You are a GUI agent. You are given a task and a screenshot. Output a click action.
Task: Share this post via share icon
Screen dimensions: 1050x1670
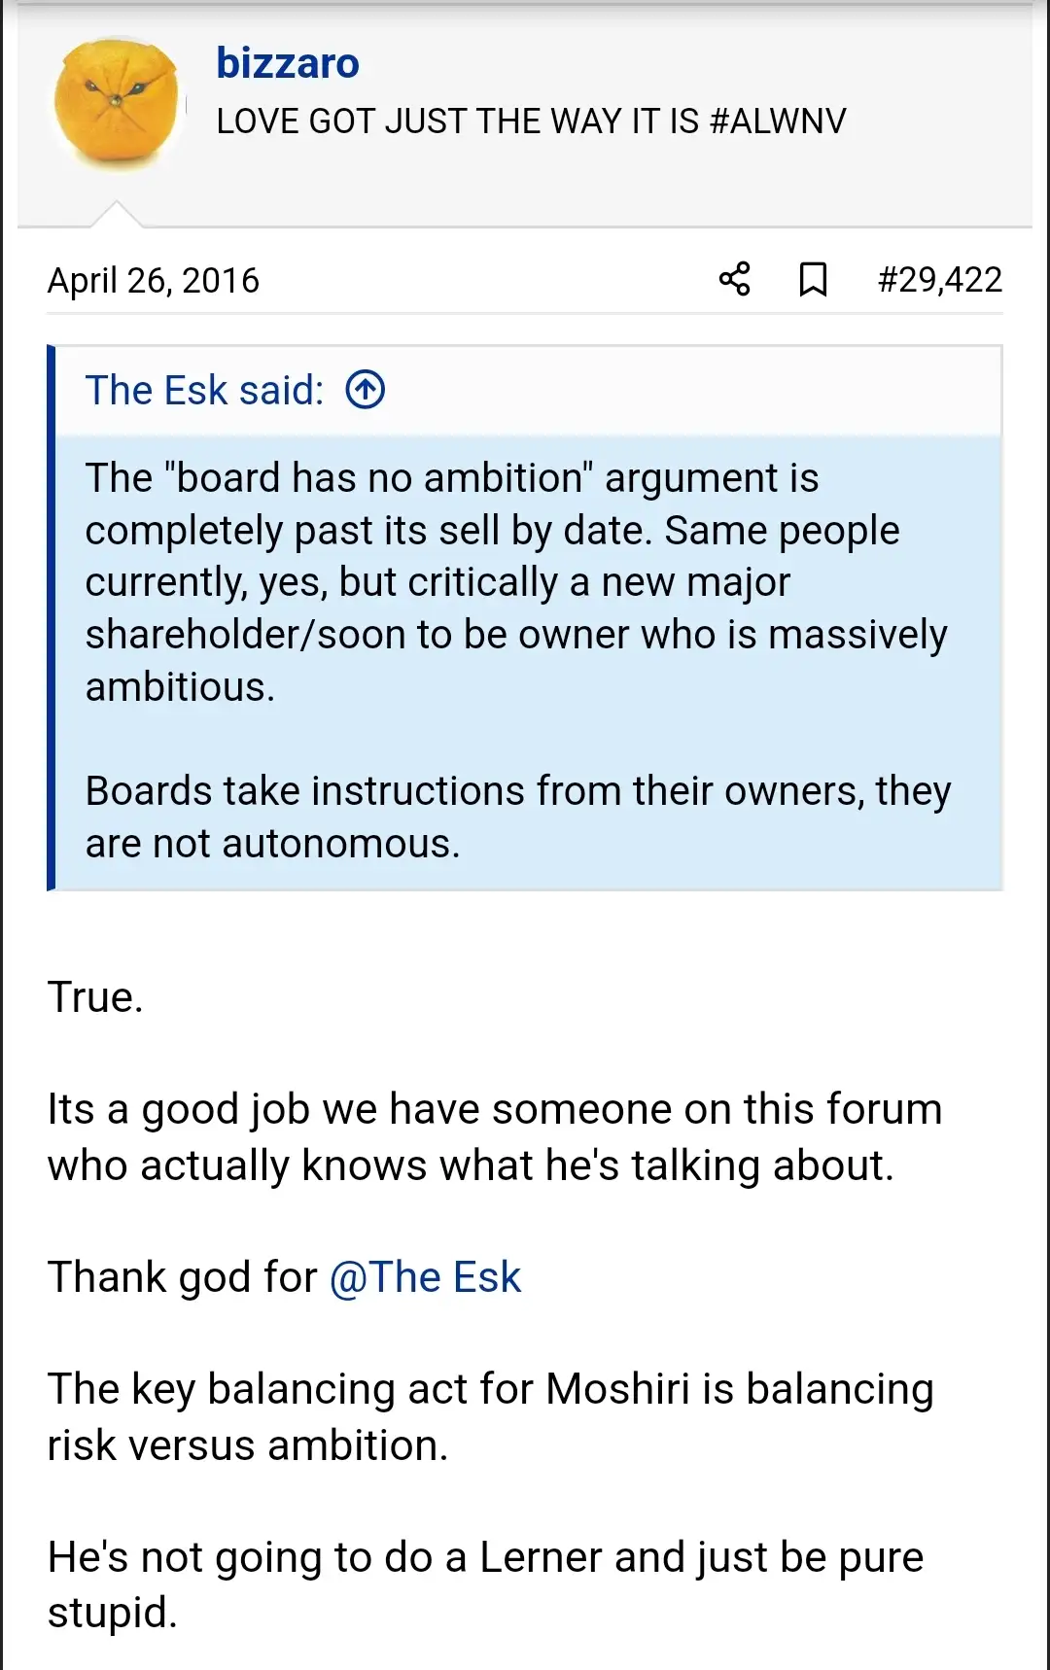(x=735, y=279)
